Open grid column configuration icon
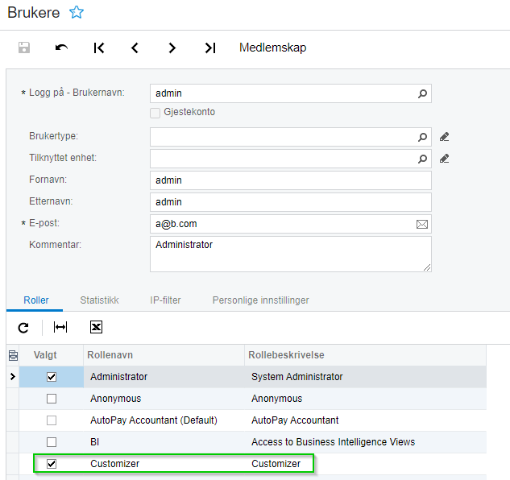Screen dimensions: 510x480 coord(13,355)
